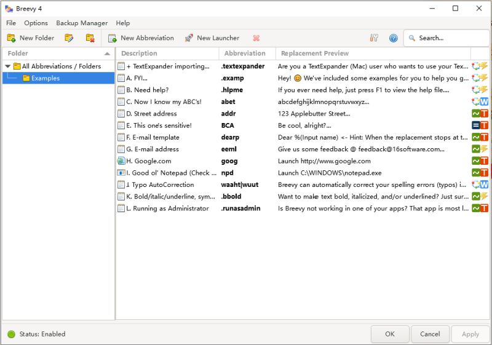The width and height of the screenshot is (492, 345).
Task: Click the .hlpme abbreviation cell
Action: [232, 90]
